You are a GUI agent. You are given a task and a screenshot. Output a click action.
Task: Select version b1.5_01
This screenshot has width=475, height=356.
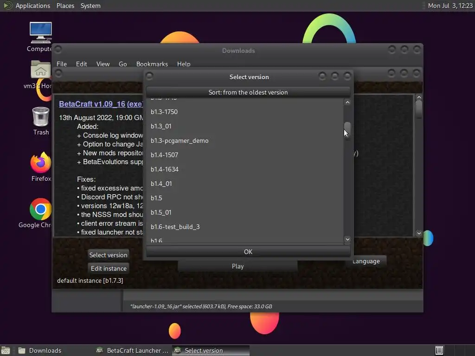click(245, 212)
